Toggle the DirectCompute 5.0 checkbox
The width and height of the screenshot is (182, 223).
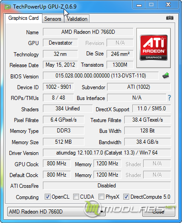(126, 197)
